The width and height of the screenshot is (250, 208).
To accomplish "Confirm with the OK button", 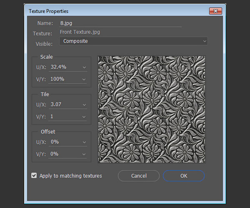I will coord(184,176).
